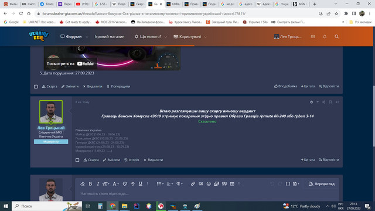This screenshot has height=211, width=375.
Task: Insert image using editor image icon
Action: click(200, 183)
